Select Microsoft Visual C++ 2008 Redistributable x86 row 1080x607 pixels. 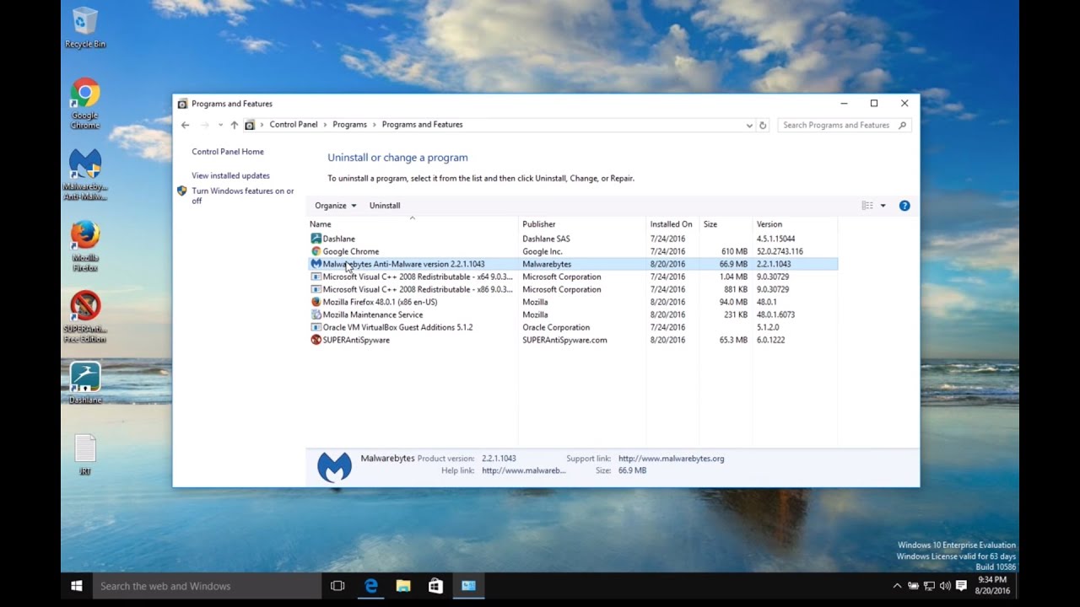(x=573, y=289)
